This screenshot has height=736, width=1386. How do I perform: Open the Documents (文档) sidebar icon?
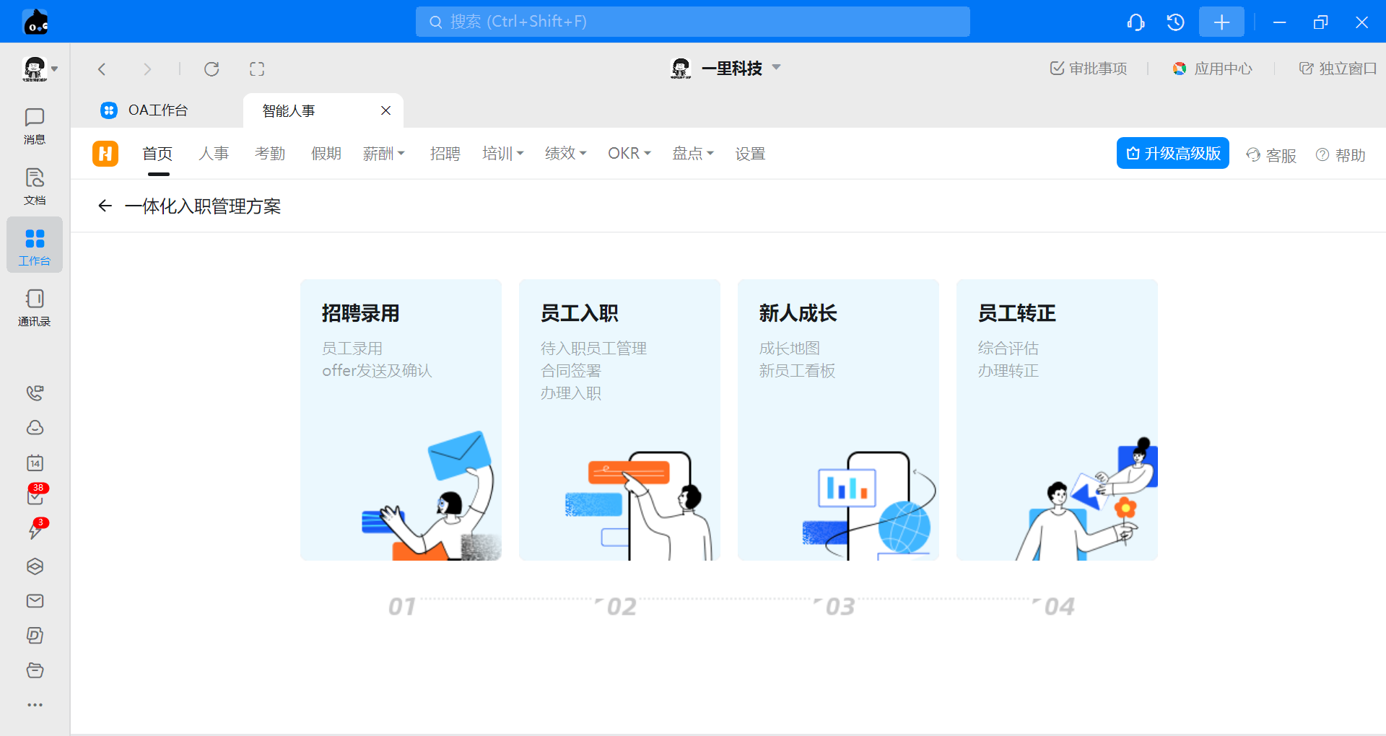pos(34,186)
